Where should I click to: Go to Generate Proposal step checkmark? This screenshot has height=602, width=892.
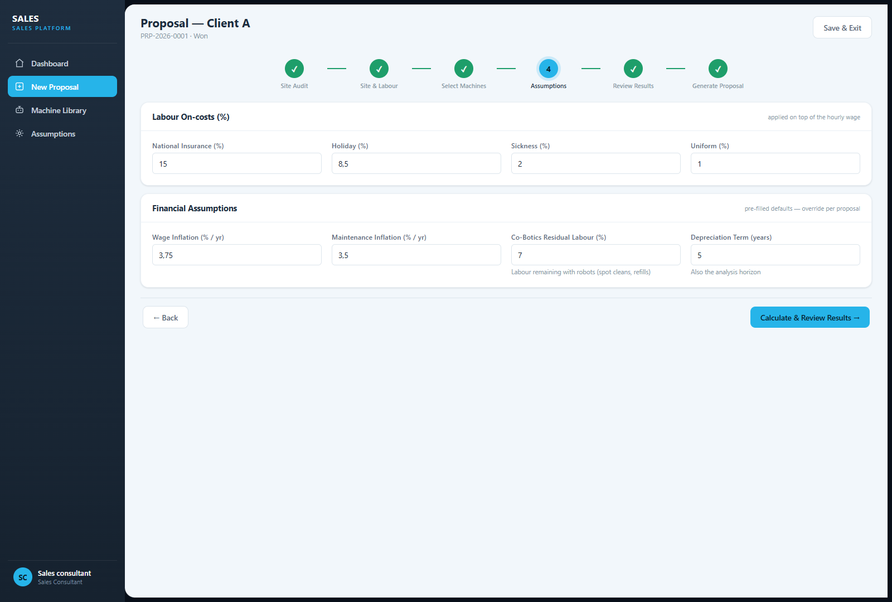tap(718, 69)
